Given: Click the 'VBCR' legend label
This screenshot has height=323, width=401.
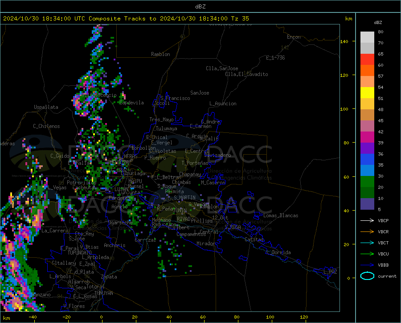Looking at the screenshot, I should [x=383, y=232].
